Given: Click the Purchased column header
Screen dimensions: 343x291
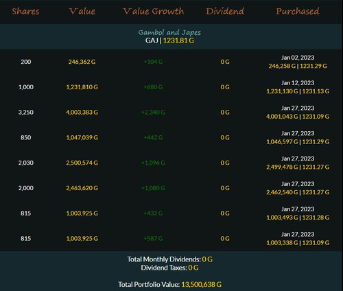Looking at the screenshot, I should tap(298, 11).
